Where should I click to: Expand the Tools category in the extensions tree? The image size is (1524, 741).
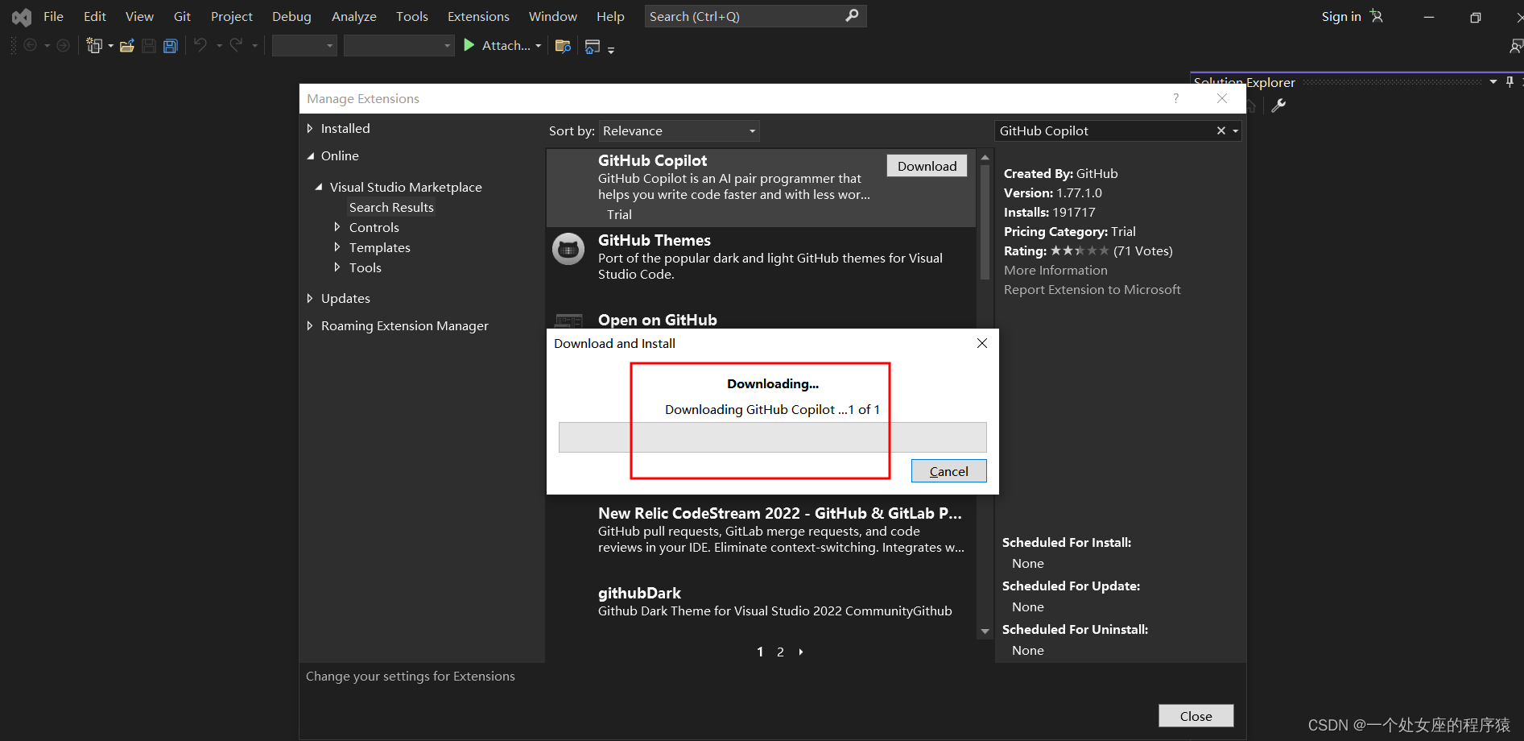(337, 267)
